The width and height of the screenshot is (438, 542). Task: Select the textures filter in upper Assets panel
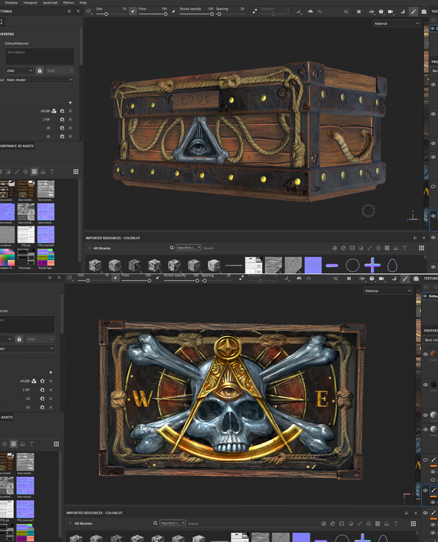point(35,171)
